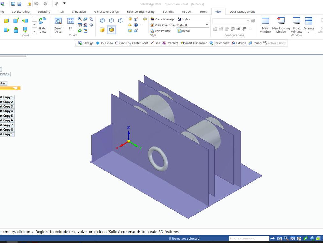Expand the Views gallery with bottom arrow
Viewport: 323px width, 243px height.
click(35, 31)
